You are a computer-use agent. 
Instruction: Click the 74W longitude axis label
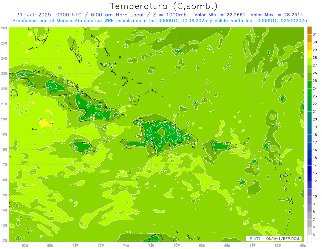pyautogui.click(x=126, y=245)
